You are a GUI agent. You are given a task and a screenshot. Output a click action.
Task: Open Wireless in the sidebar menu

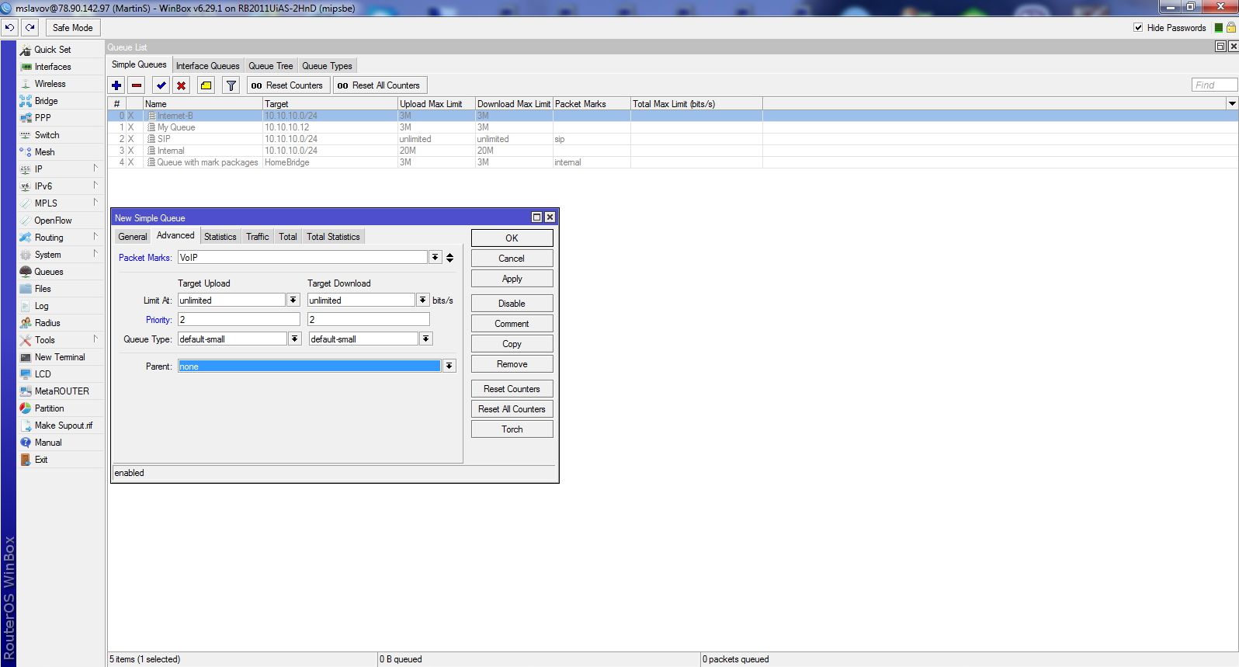[x=50, y=84]
